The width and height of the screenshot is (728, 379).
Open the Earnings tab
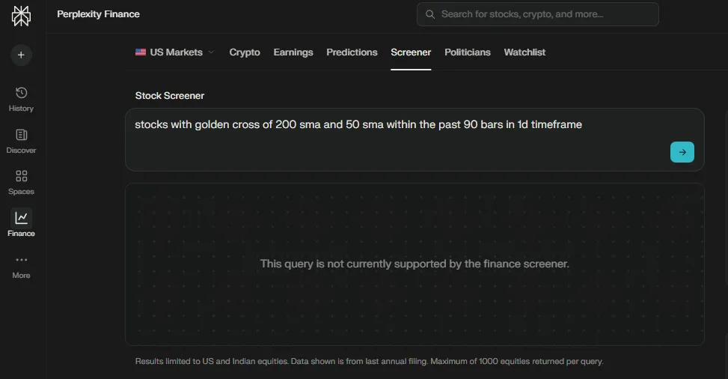(x=293, y=52)
